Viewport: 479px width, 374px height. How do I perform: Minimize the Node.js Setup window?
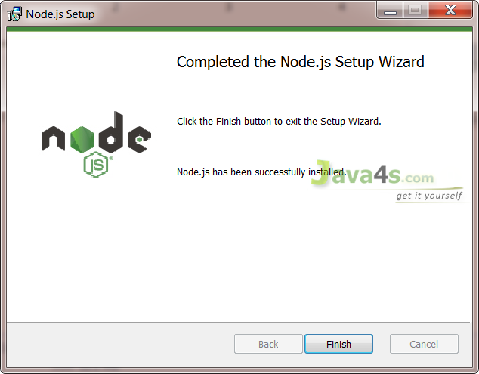(x=390, y=11)
